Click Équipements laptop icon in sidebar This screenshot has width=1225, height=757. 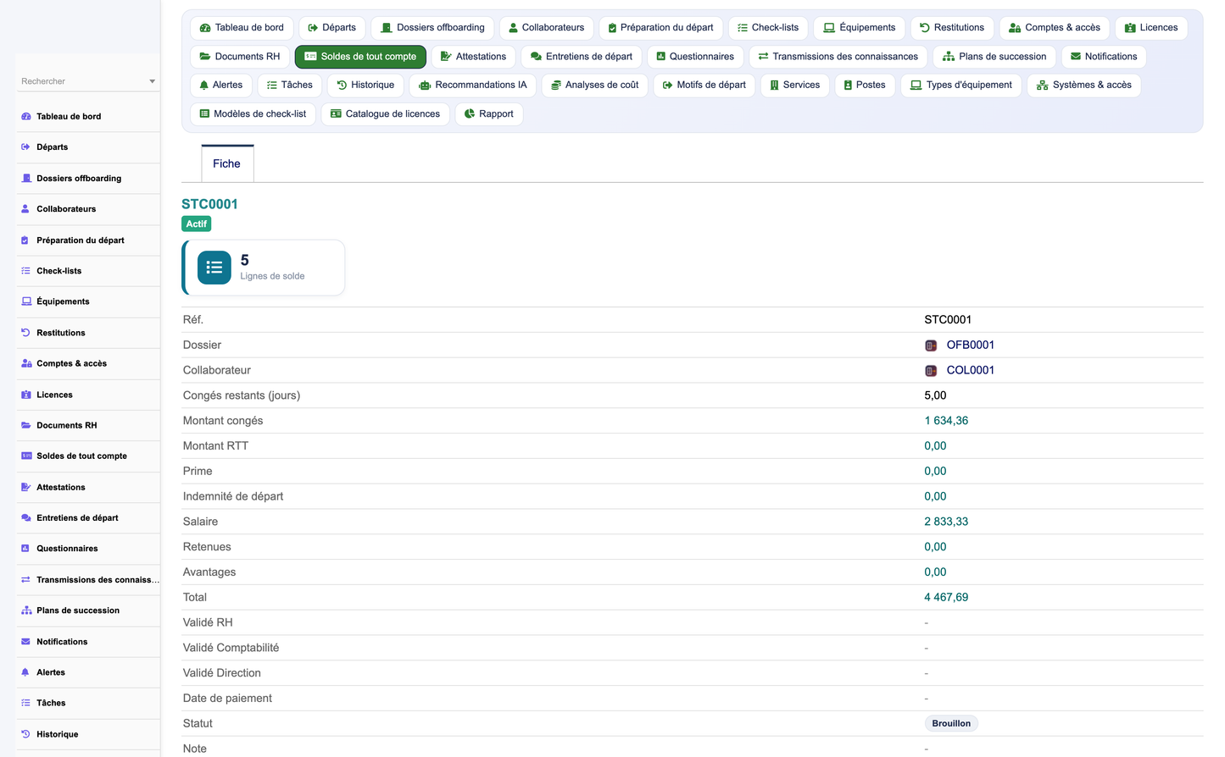coord(26,301)
